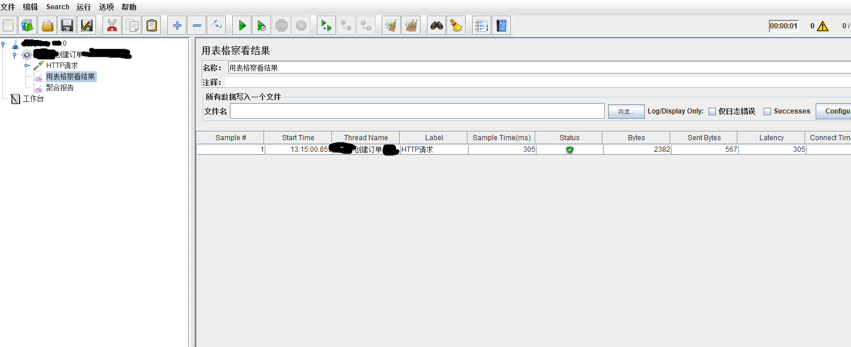Open the 编辑 menu
851x347 pixels.
31,7
